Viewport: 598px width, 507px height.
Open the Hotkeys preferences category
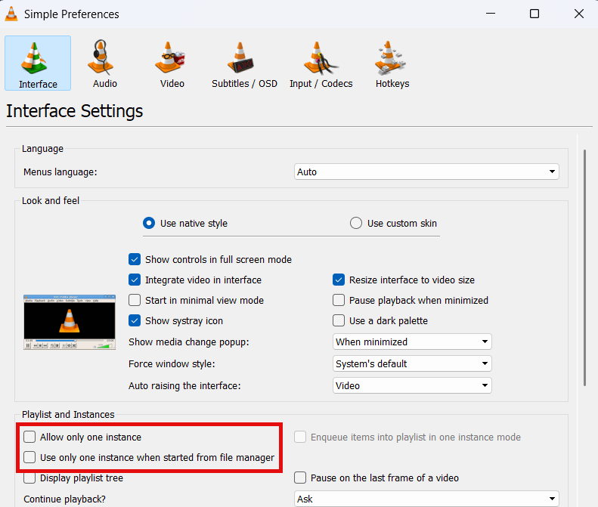tap(392, 63)
